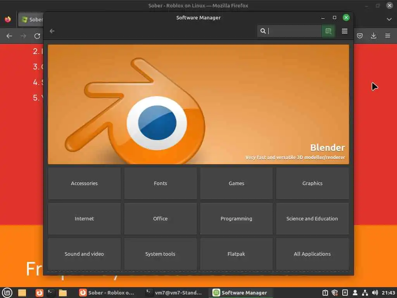
Task: Open the update manager shield icon
Action: pos(335,293)
